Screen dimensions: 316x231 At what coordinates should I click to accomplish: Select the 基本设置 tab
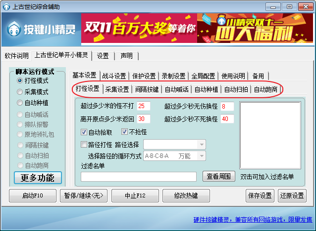coord(84,75)
